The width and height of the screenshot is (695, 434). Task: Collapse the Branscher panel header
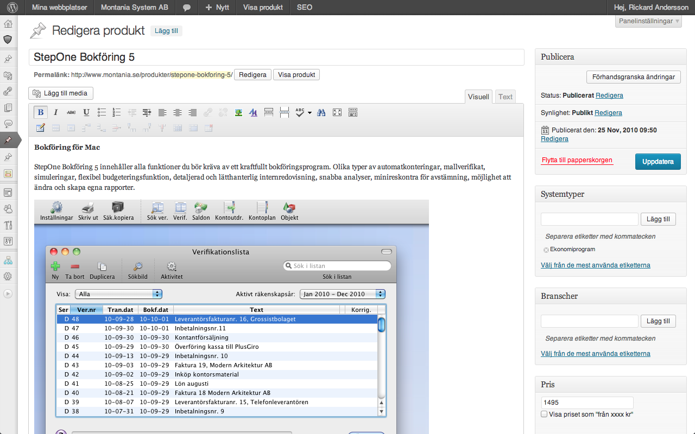coord(611,296)
